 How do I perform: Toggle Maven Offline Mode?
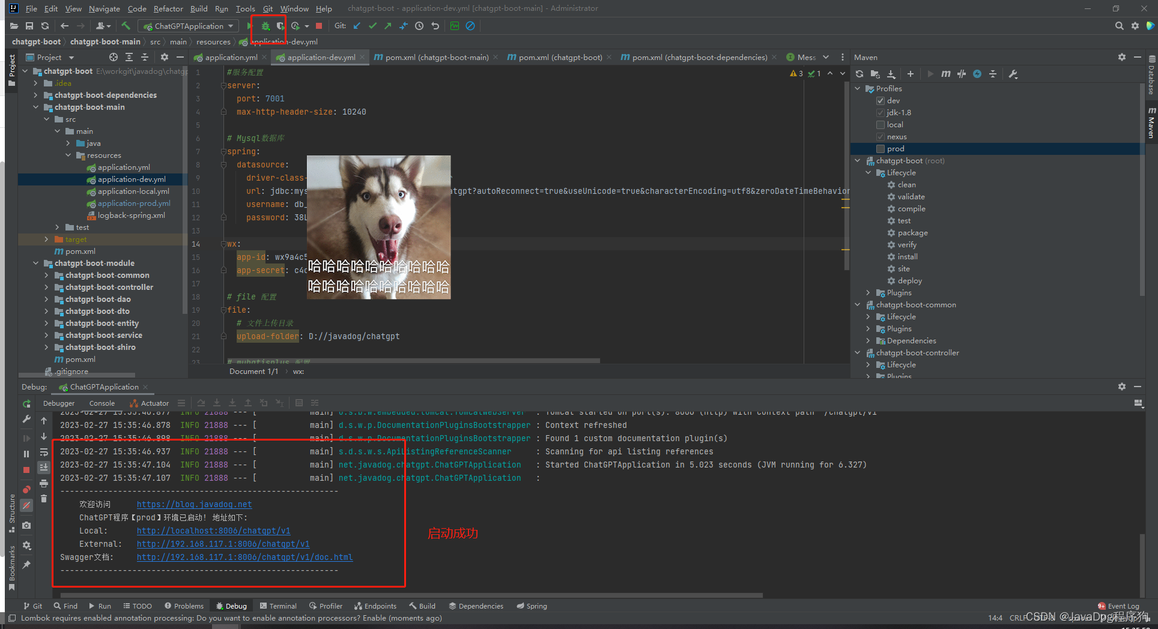[962, 74]
